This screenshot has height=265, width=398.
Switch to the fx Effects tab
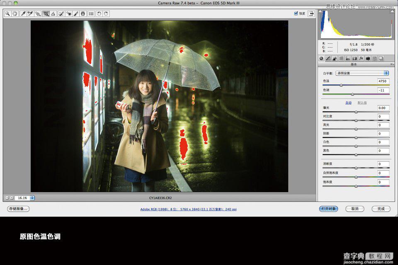click(x=361, y=58)
